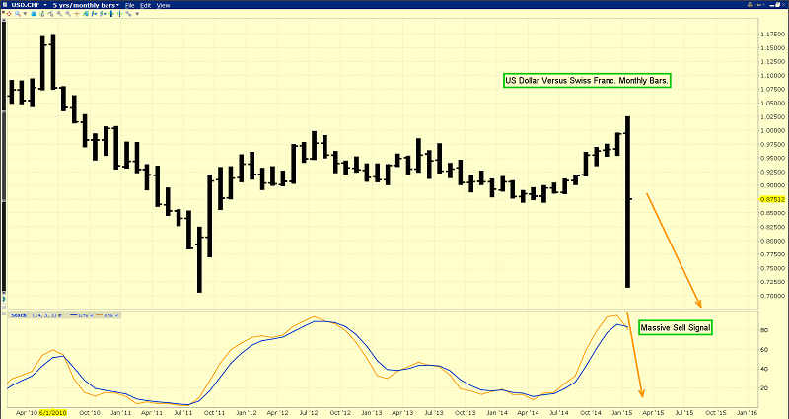The image size is (789, 419).
Task: Open the View menu
Action: (163, 6)
